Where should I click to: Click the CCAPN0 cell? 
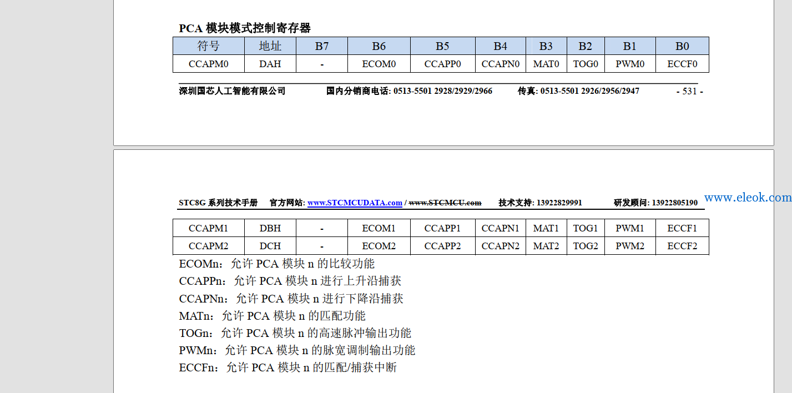[501, 64]
